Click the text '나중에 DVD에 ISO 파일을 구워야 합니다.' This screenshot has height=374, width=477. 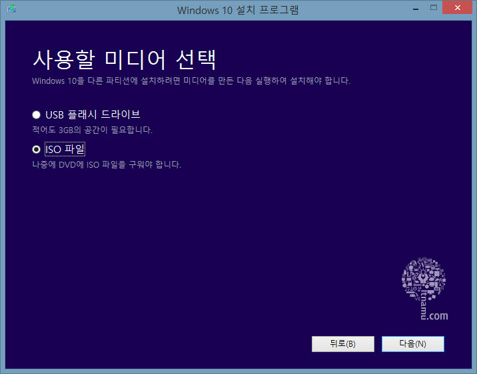(x=107, y=164)
